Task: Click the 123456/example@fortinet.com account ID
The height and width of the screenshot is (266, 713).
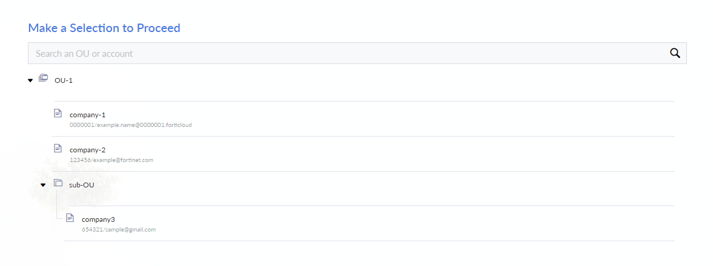Action: click(111, 160)
